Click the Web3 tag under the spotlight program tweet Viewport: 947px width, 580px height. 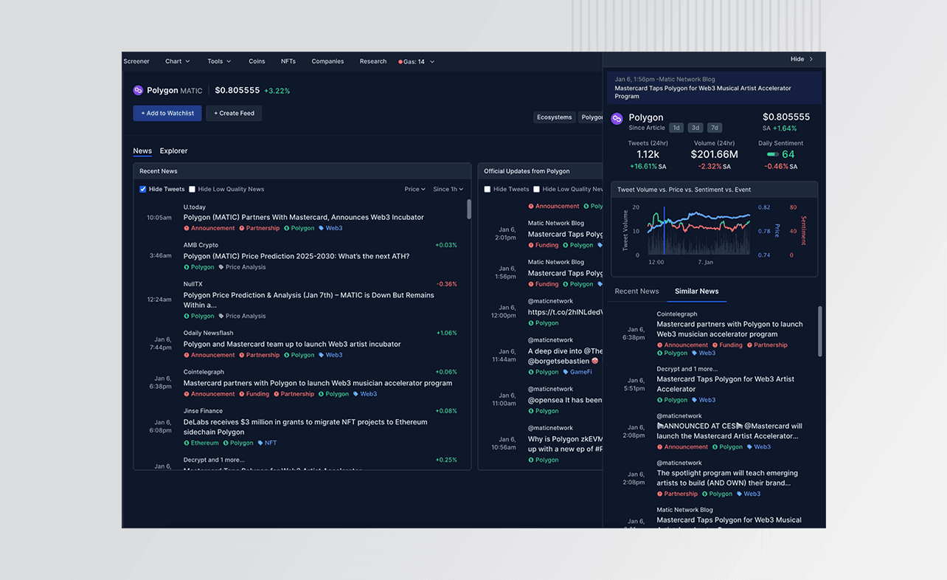[749, 494]
